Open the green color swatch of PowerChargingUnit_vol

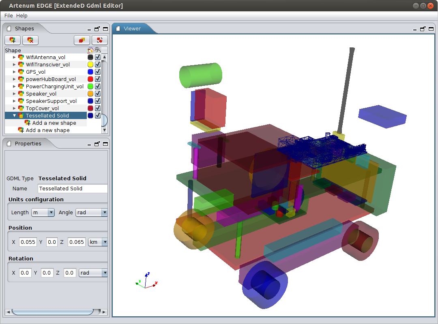[90, 86]
